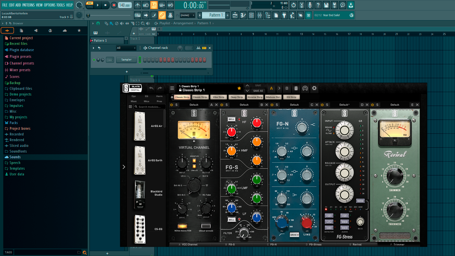Image resolution: width=455 pixels, height=256 pixels.
Task: Click the home icon beside strip tabs
Action: [x=172, y=97]
